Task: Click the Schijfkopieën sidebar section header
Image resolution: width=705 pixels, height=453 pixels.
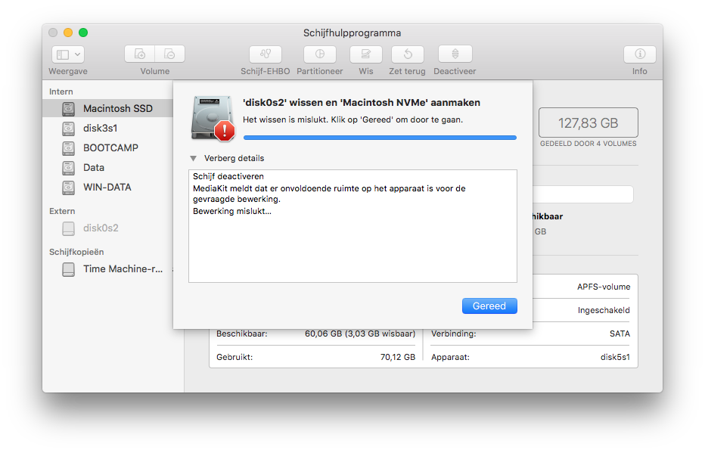Action: tap(76, 252)
